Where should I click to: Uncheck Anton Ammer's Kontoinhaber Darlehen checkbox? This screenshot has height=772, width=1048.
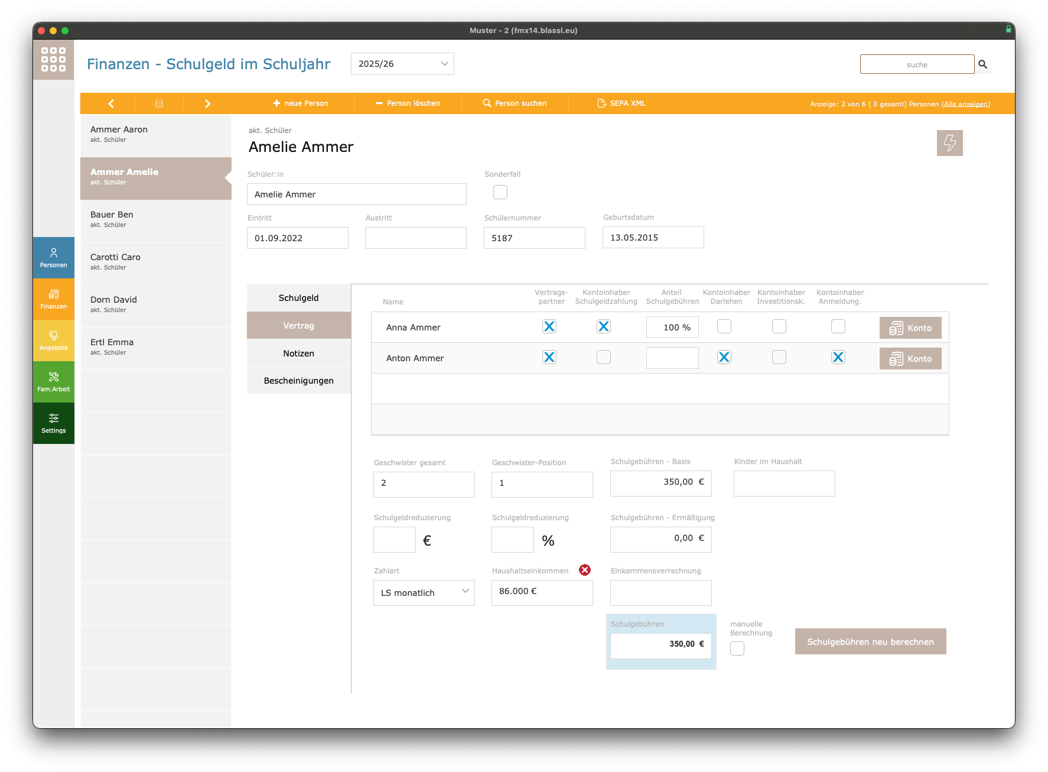click(724, 357)
